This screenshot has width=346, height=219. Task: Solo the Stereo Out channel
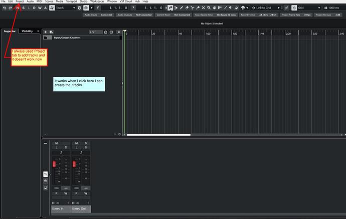point(86,143)
